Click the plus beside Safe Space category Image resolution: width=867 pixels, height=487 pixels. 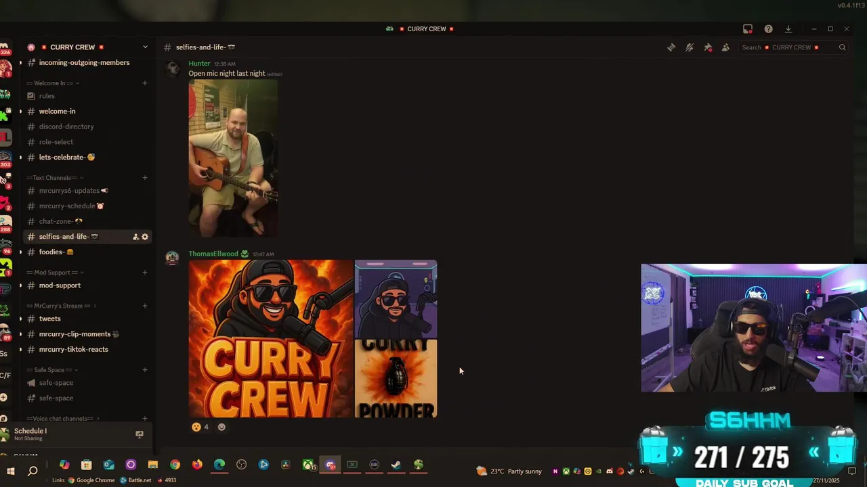tap(145, 370)
